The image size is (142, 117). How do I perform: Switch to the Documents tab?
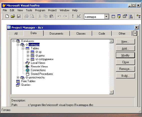[x=56, y=33]
